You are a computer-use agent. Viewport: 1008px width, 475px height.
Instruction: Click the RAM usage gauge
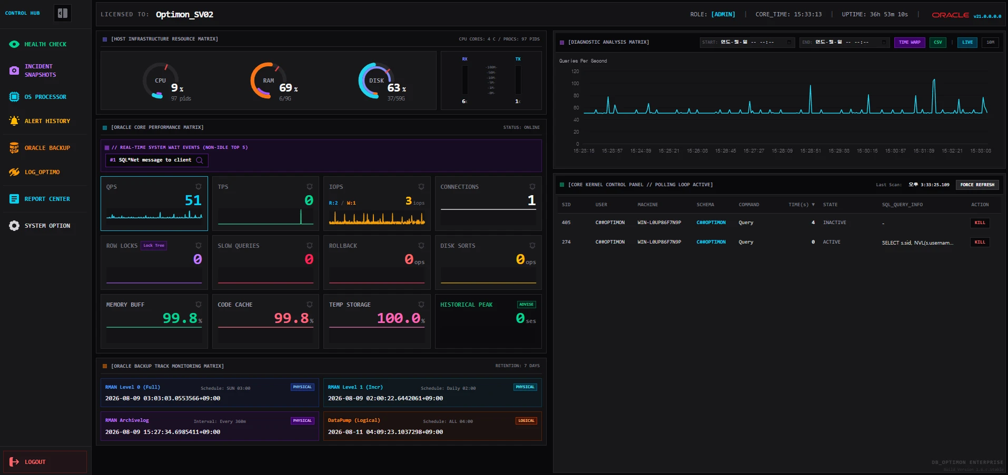pos(269,80)
